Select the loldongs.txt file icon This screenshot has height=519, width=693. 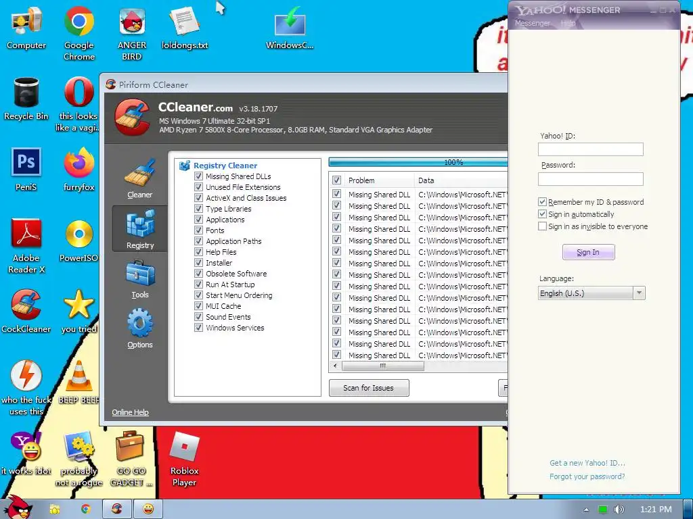(185, 27)
